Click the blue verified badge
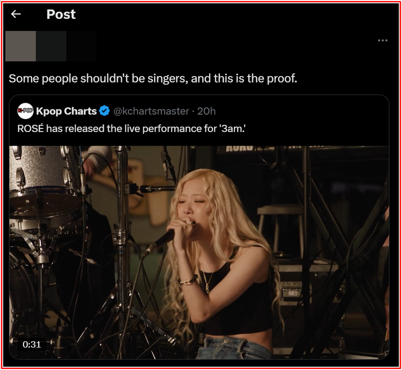The image size is (402, 370). click(105, 111)
